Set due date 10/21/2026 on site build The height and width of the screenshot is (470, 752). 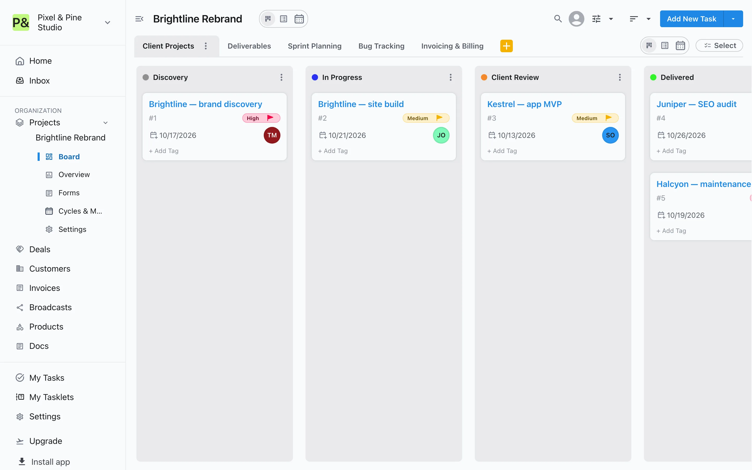pos(342,135)
